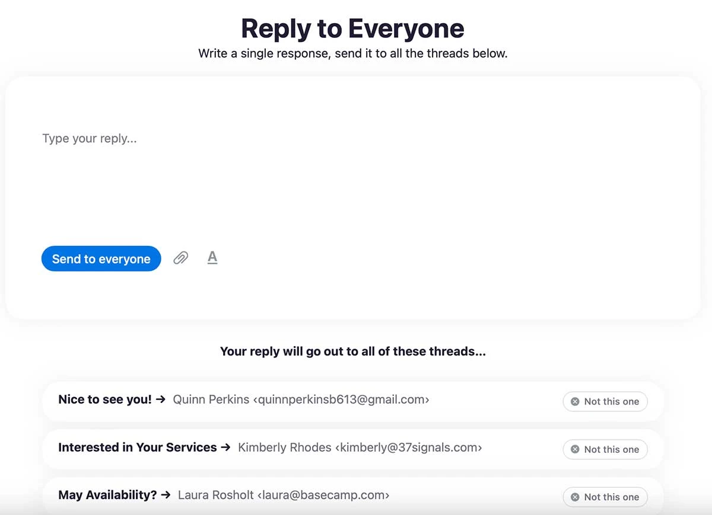This screenshot has width=712, height=515.
Task: Deselect the Laura Rosholt thread using "Not this one"
Action: [x=605, y=497]
